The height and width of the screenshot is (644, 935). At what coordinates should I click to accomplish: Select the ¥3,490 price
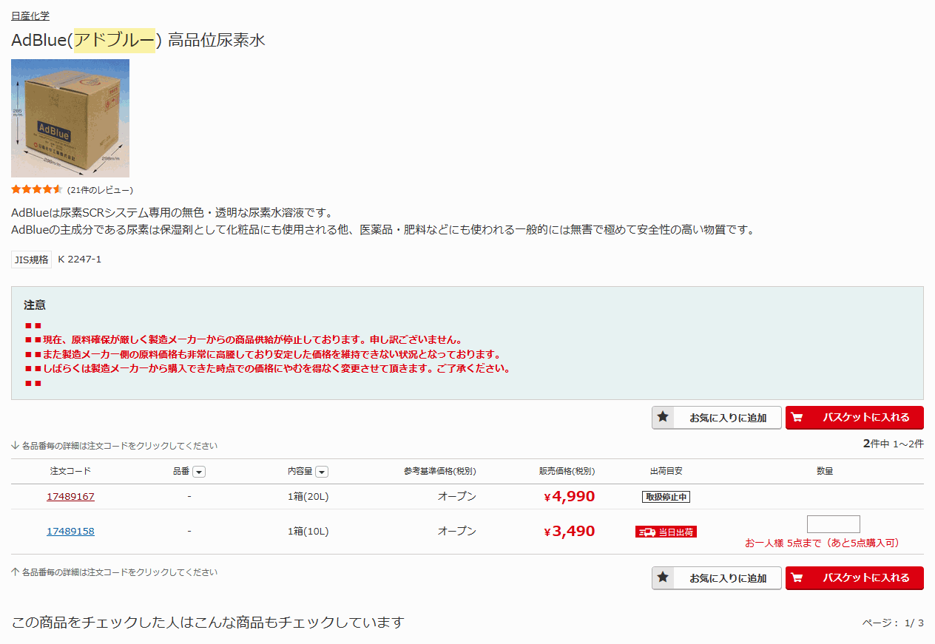[570, 531]
